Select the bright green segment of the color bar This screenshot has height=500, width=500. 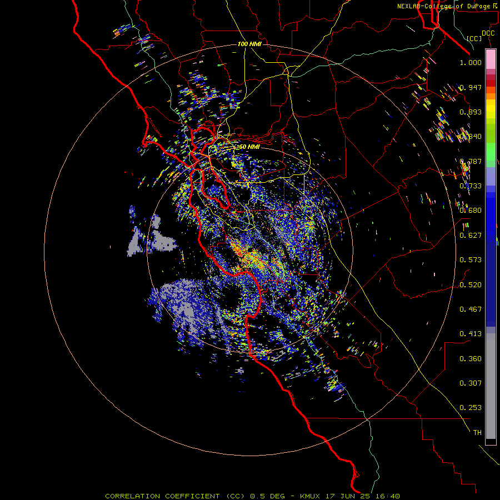491,152
